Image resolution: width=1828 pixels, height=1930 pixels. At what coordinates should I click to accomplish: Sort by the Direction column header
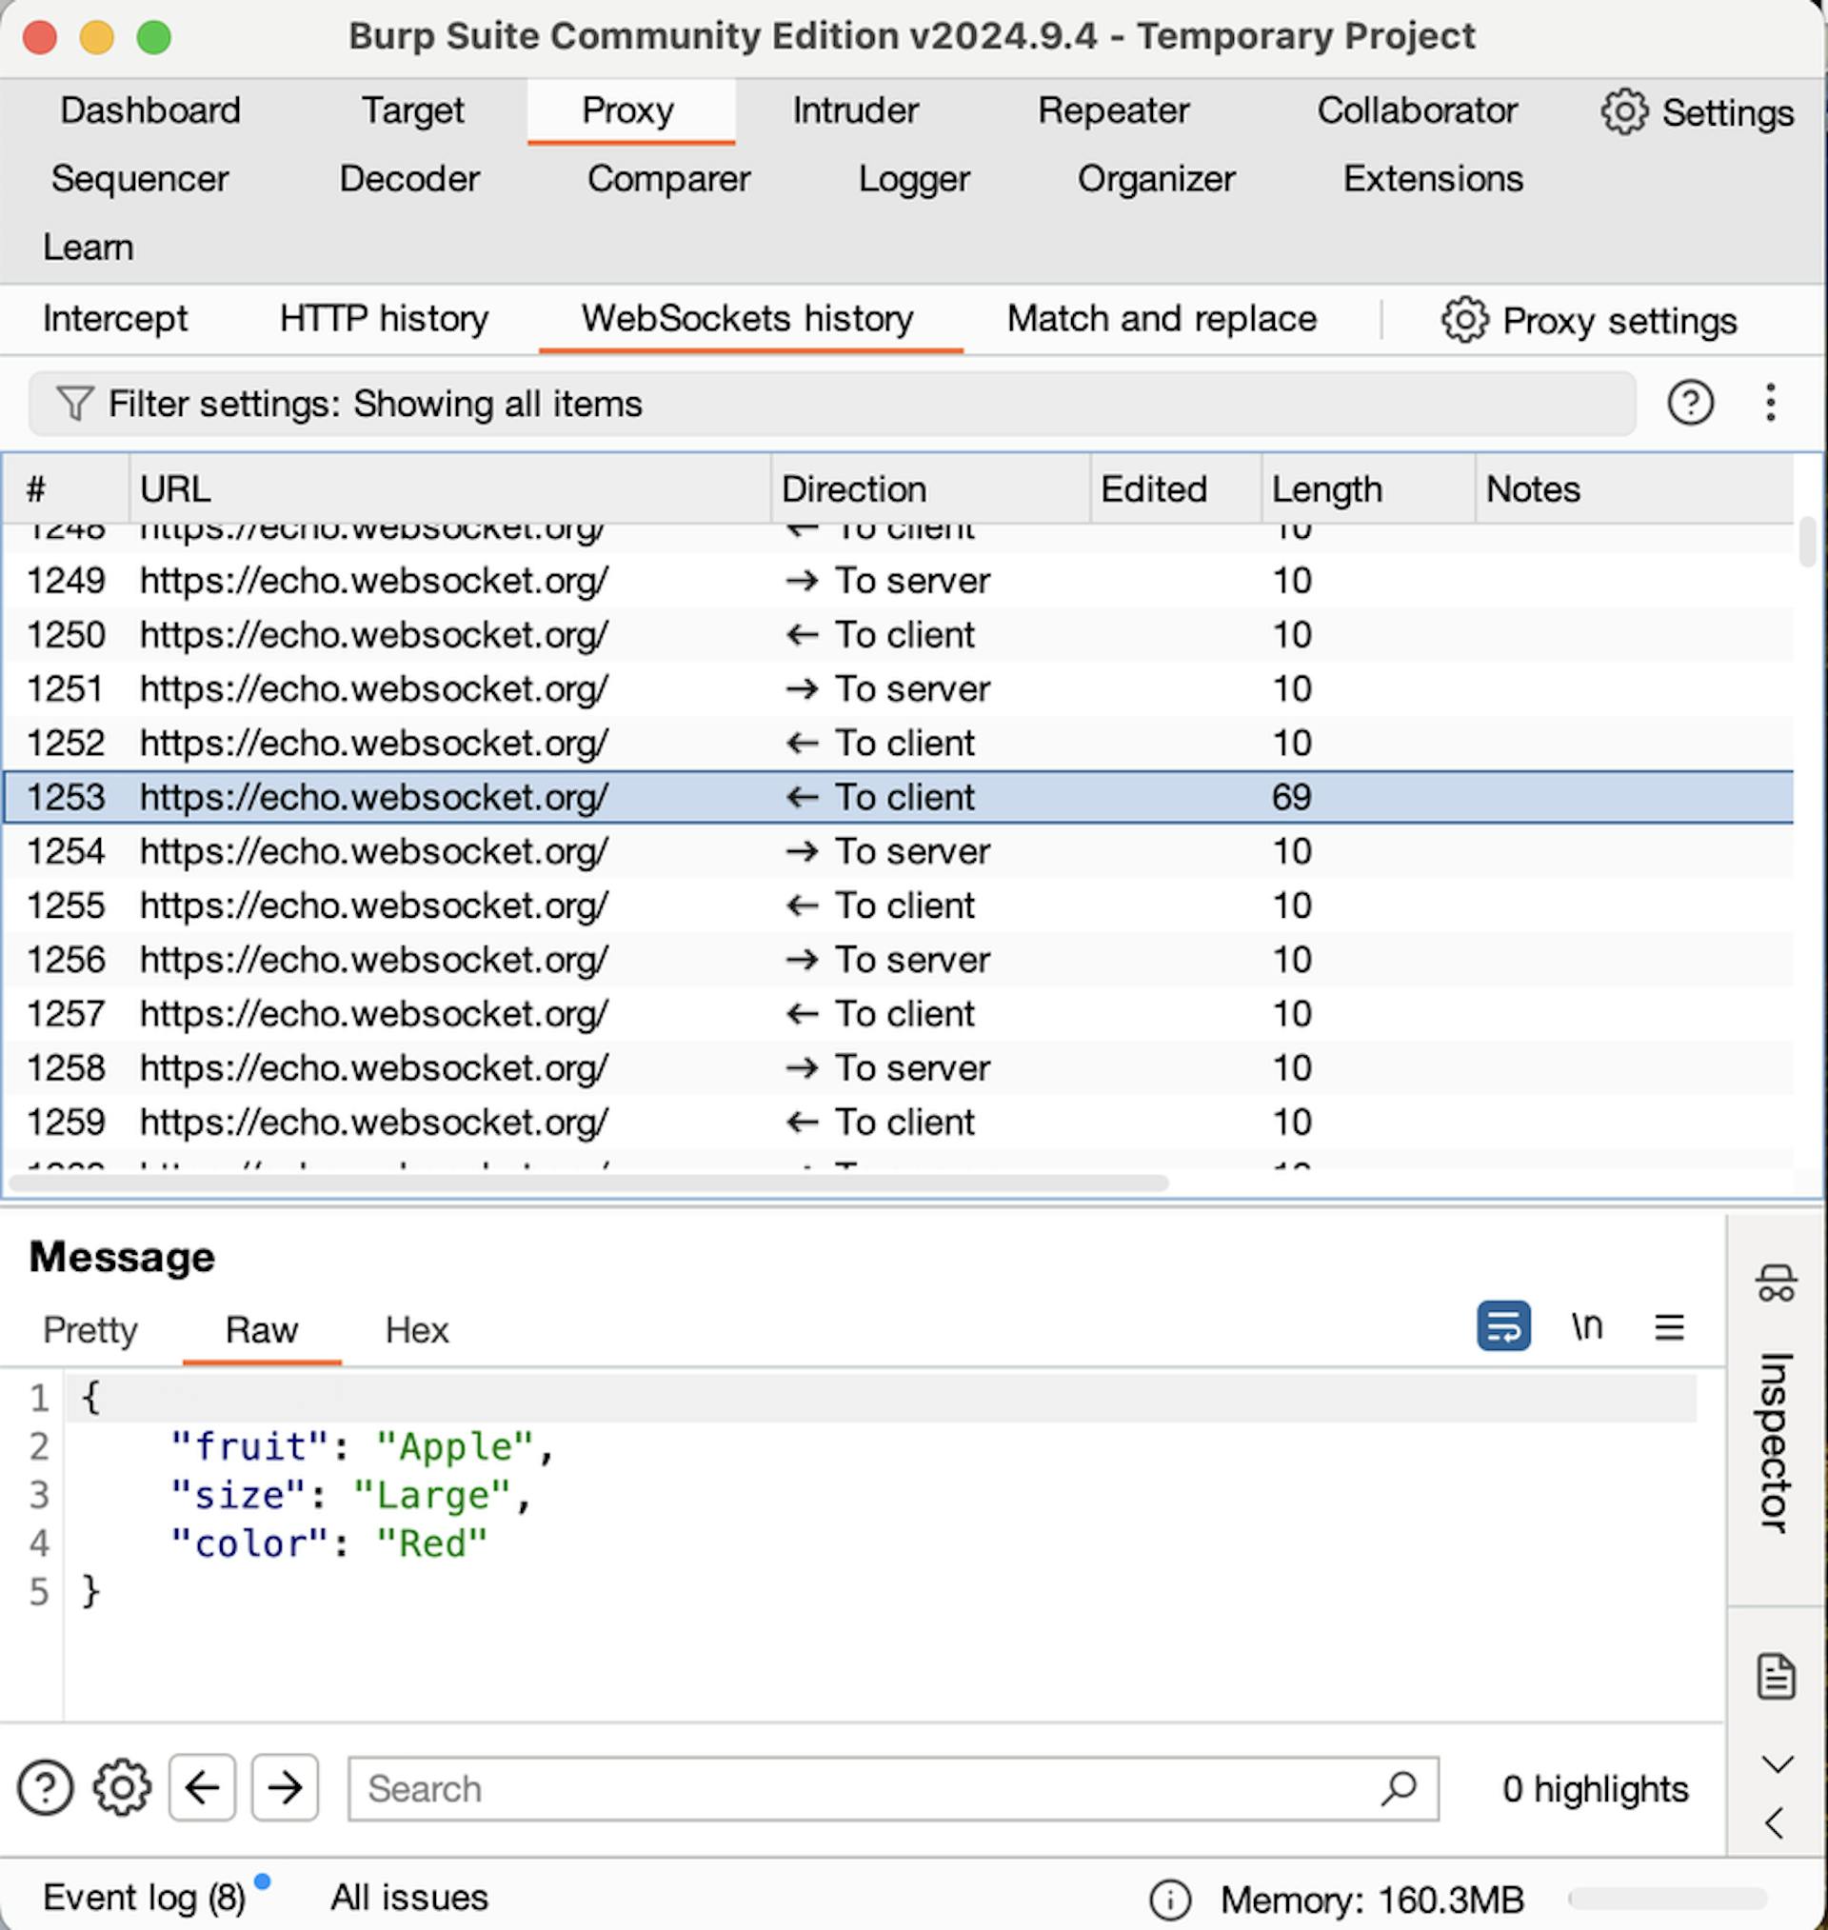(930, 489)
